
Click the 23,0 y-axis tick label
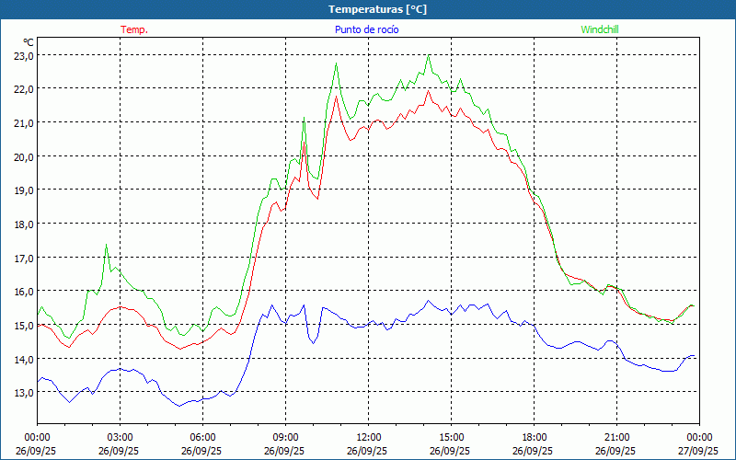point(23,55)
